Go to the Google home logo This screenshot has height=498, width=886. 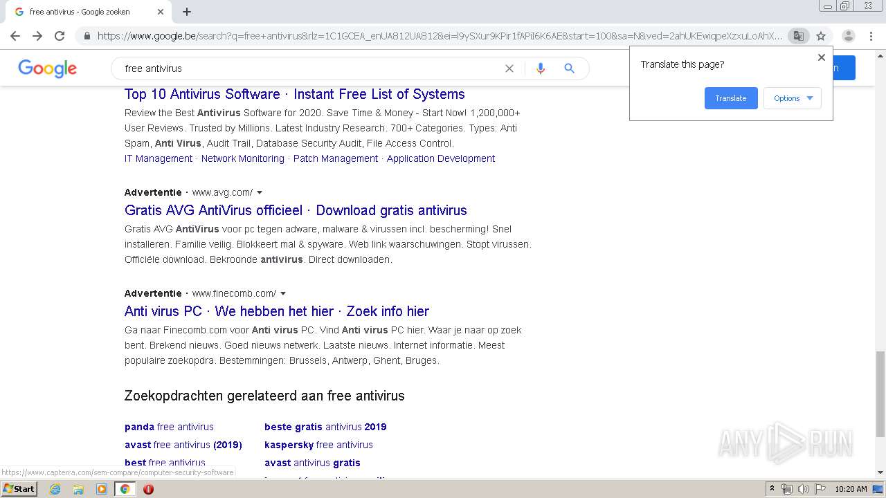pyautogui.click(x=47, y=68)
